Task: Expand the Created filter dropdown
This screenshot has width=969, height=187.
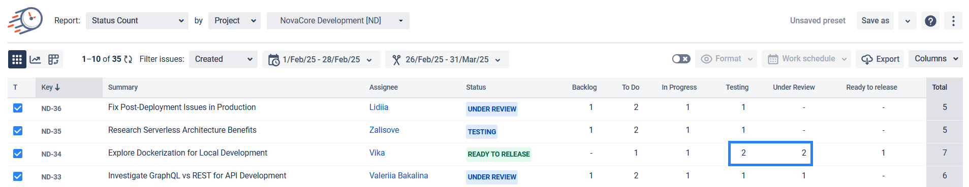Action: [x=223, y=59]
